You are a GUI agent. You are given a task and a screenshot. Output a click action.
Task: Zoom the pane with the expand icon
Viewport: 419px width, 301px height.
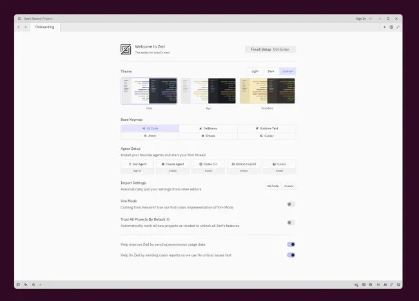398,27
